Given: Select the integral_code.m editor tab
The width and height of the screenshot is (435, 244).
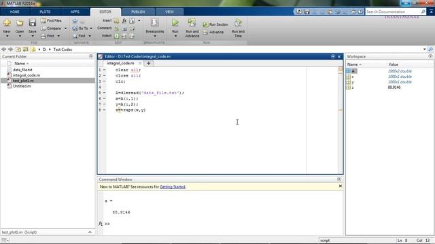Looking at the screenshot, I should (x=120, y=63).
